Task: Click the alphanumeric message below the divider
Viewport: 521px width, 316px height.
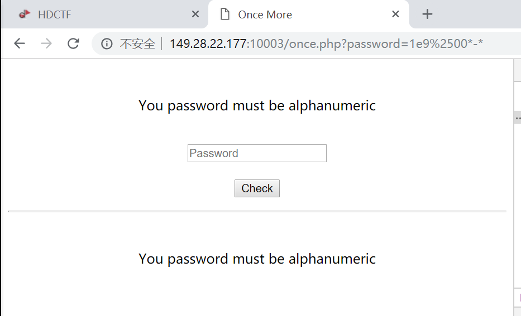Action: point(257,259)
